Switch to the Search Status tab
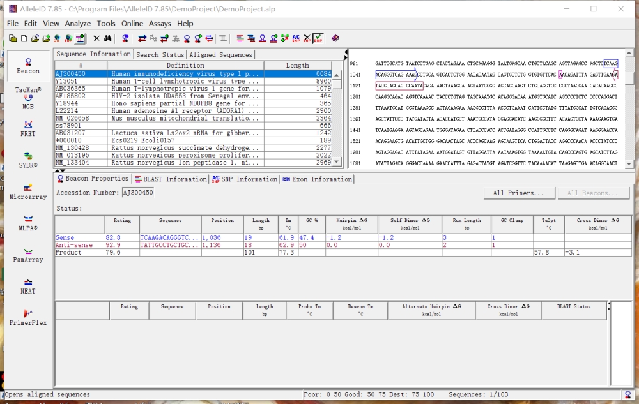639x404 pixels. point(160,54)
